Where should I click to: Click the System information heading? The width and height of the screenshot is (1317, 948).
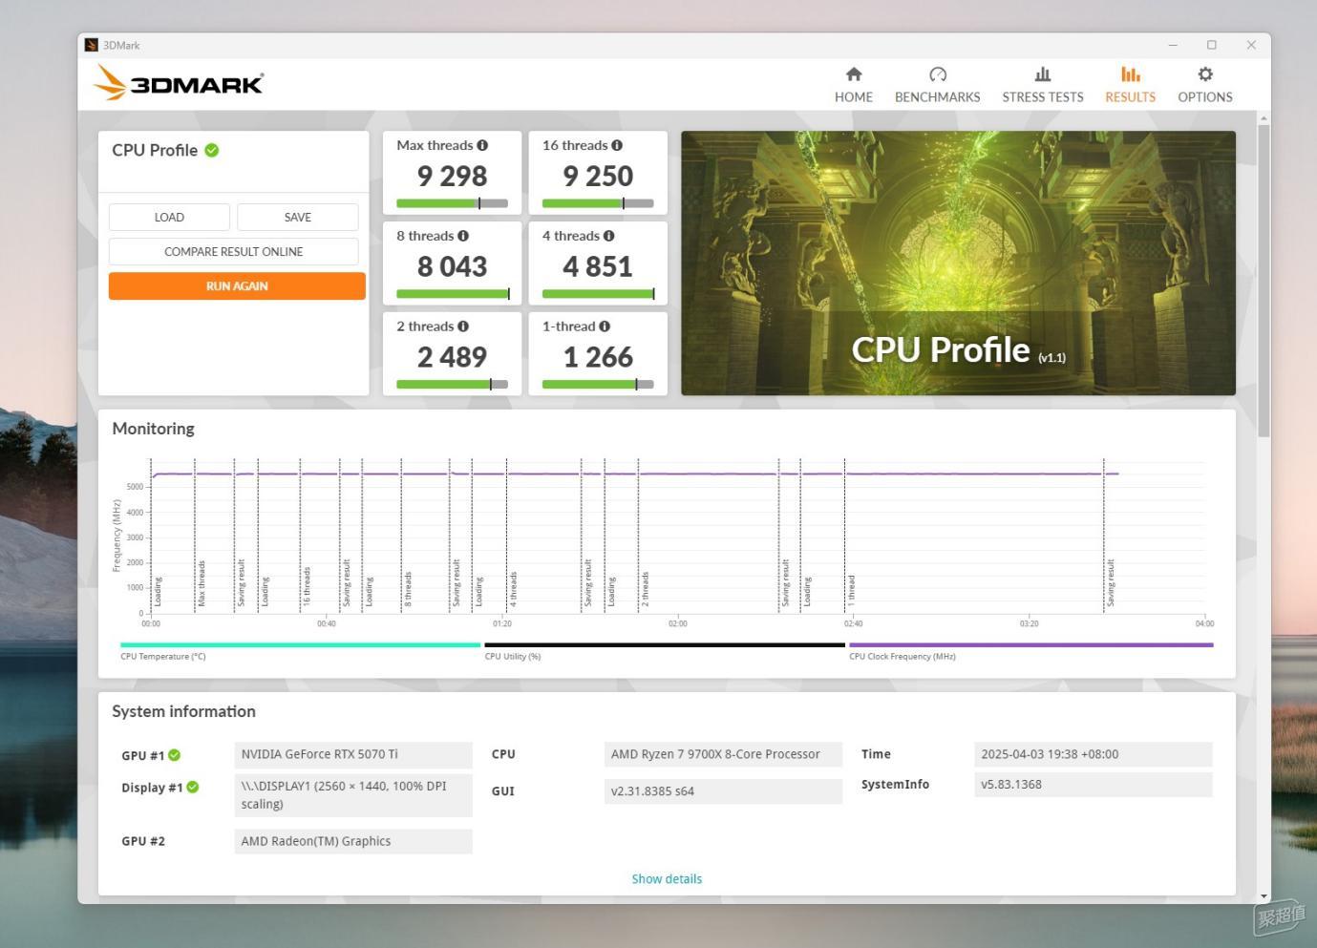[x=183, y=711]
